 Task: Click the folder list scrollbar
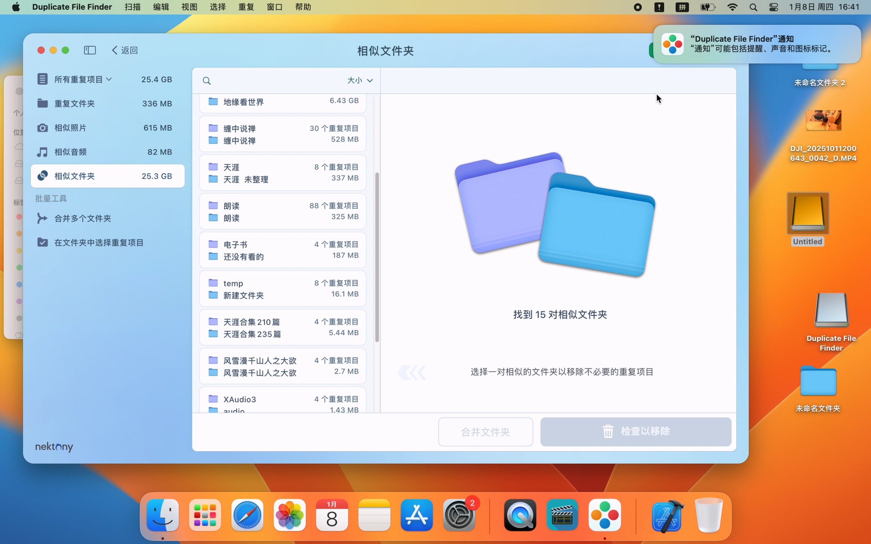tap(377, 257)
